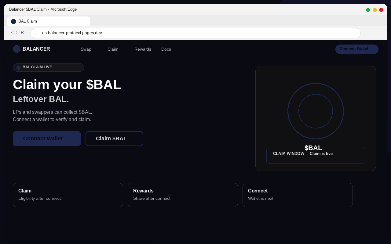Image resolution: width=391 pixels, height=244 pixels.
Task: Click 'Connect a wallet to verify and claim.' text
Action: (x=52, y=119)
